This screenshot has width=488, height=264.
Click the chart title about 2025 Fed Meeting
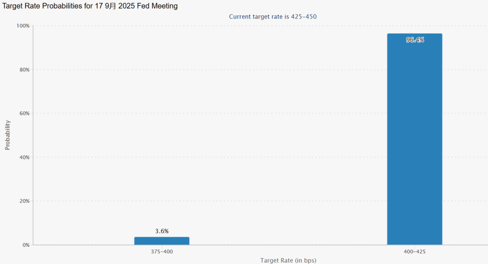point(90,6)
